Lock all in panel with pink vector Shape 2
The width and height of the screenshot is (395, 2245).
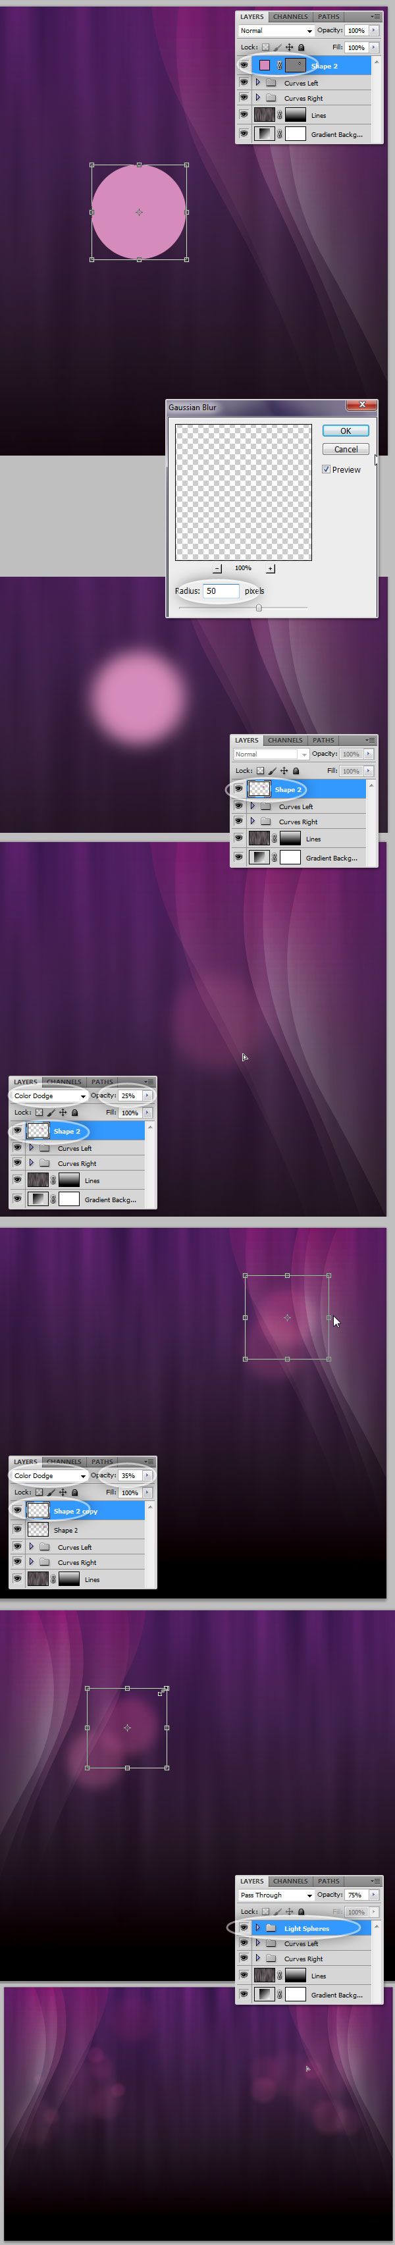pyautogui.click(x=302, y=47)
